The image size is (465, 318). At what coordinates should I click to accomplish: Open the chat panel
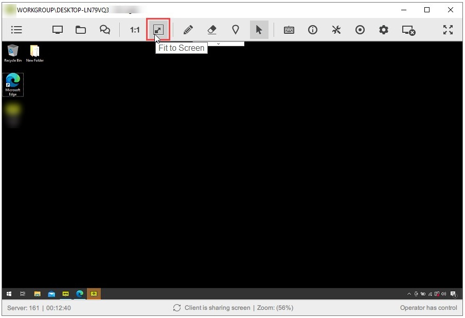pos(104,30)
